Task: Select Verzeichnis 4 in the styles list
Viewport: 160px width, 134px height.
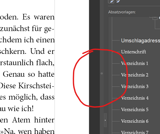Action: coord(135,98)
